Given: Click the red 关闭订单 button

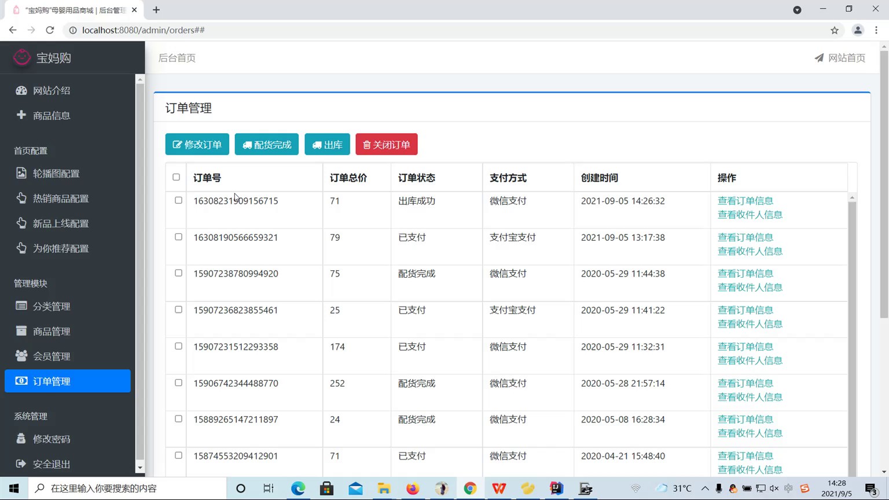Looking at the screenshot, I should (x=387, y=145).
